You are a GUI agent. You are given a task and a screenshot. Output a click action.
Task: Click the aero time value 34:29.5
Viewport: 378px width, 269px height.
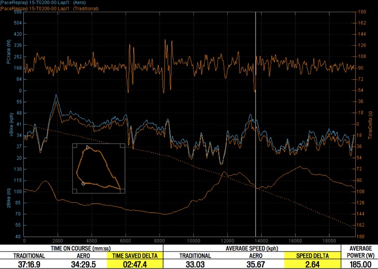(83, 264)
